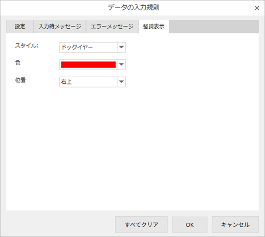Expand the 位置 dropdown arrow
Image resolution: width=265 pixels, height=237 pixels.
pos(121,82)
